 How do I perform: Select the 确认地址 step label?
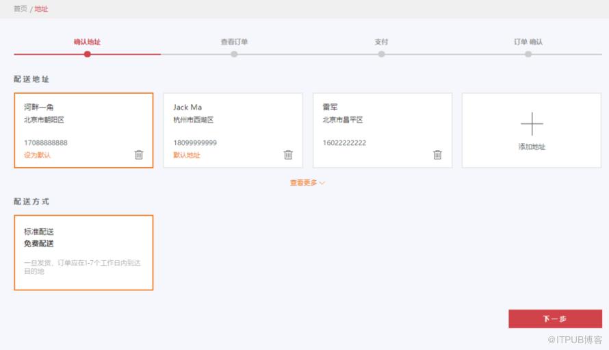(88, 42)
